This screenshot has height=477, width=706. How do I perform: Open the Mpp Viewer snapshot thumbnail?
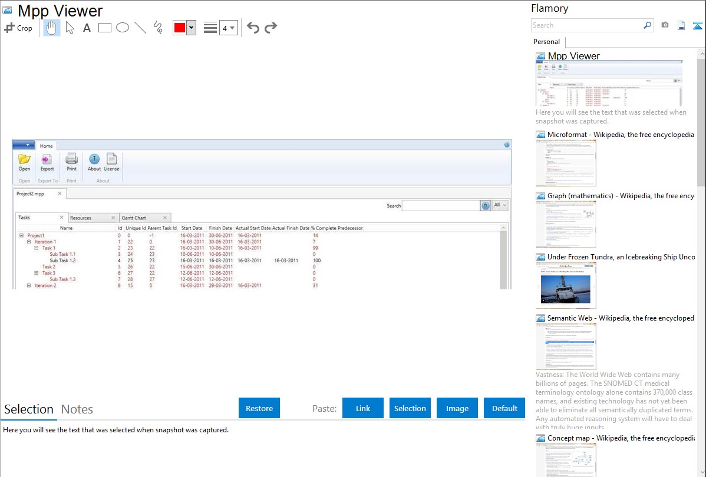point(609,83)
